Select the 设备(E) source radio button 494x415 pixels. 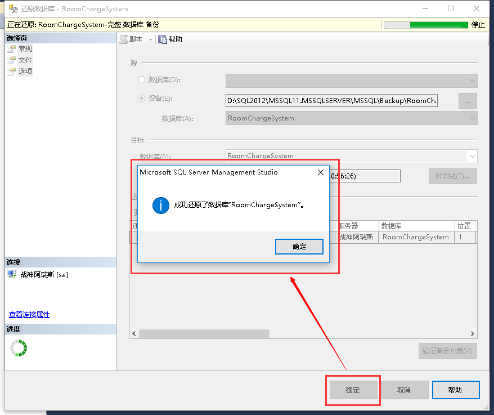[141, 99]
